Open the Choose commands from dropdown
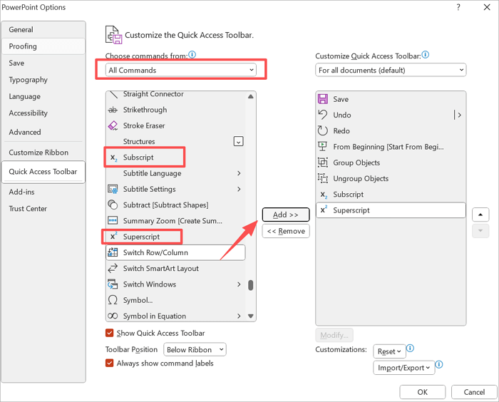499x402 pixels. 181,70
